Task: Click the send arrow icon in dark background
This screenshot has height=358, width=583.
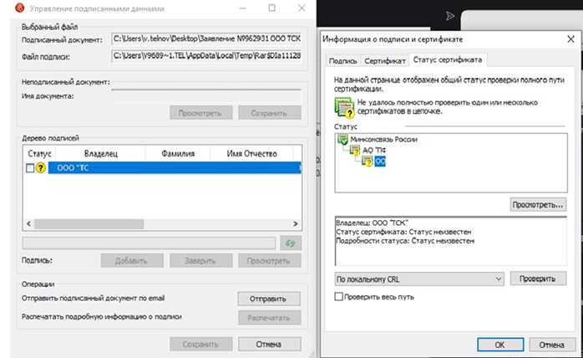Action: [450, 16]
